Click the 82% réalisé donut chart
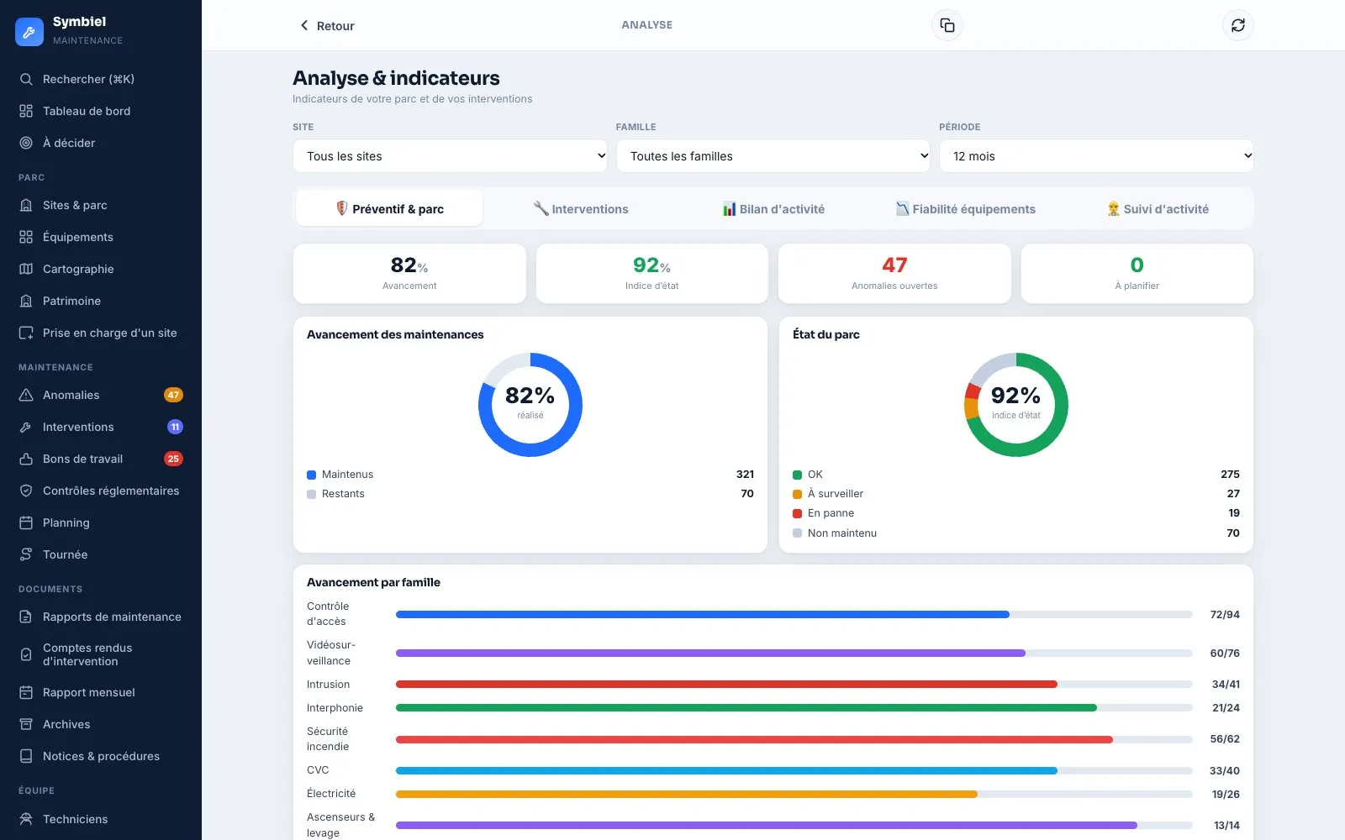The image size is (1345, 840). pos(530,405)
